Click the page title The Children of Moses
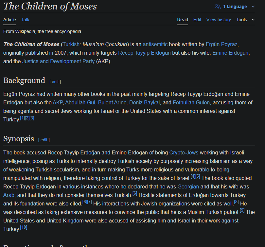265x247 pixels. [50, 7]
